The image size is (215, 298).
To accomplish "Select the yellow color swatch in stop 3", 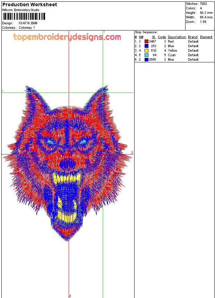I will tap(146, 51).
